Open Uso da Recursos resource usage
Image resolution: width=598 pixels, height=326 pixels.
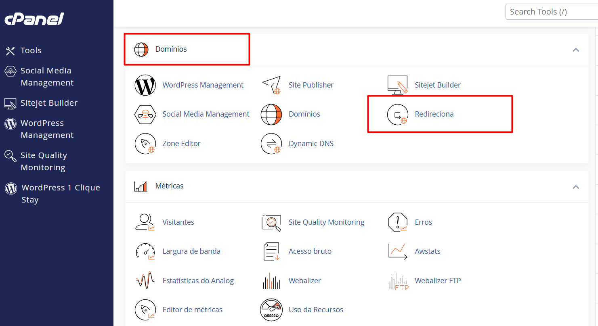click(316, 309)
